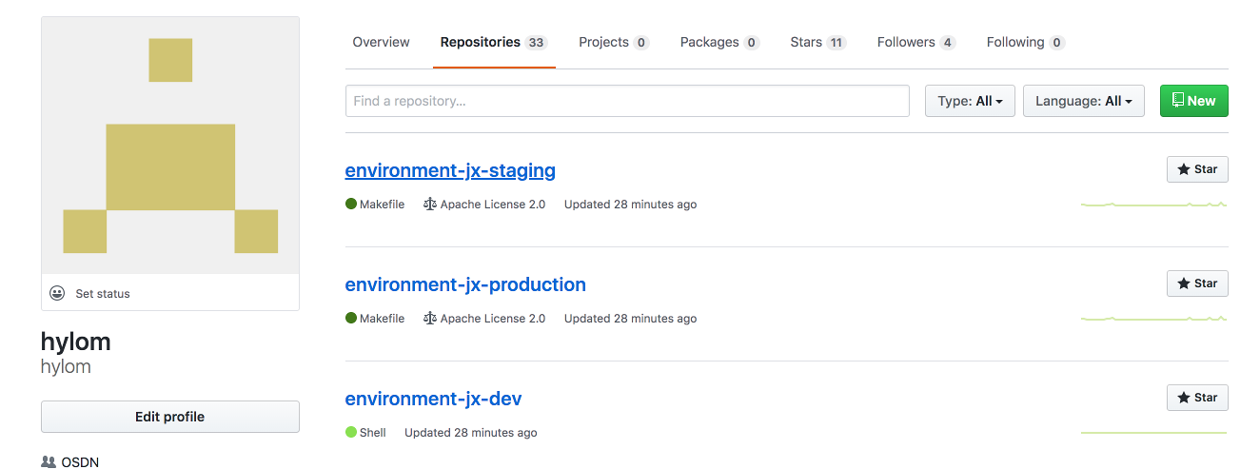Click the repo icon in the New button
Viewport: 1260px width, 469px height.
coord(1177,100)
